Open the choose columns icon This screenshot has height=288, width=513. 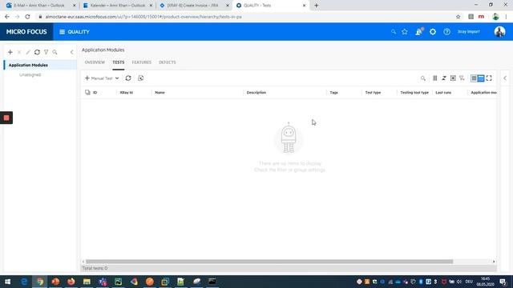[x=434, y=78]
